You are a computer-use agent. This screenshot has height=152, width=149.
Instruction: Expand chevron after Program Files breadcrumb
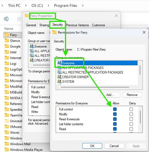click(83, 5)
